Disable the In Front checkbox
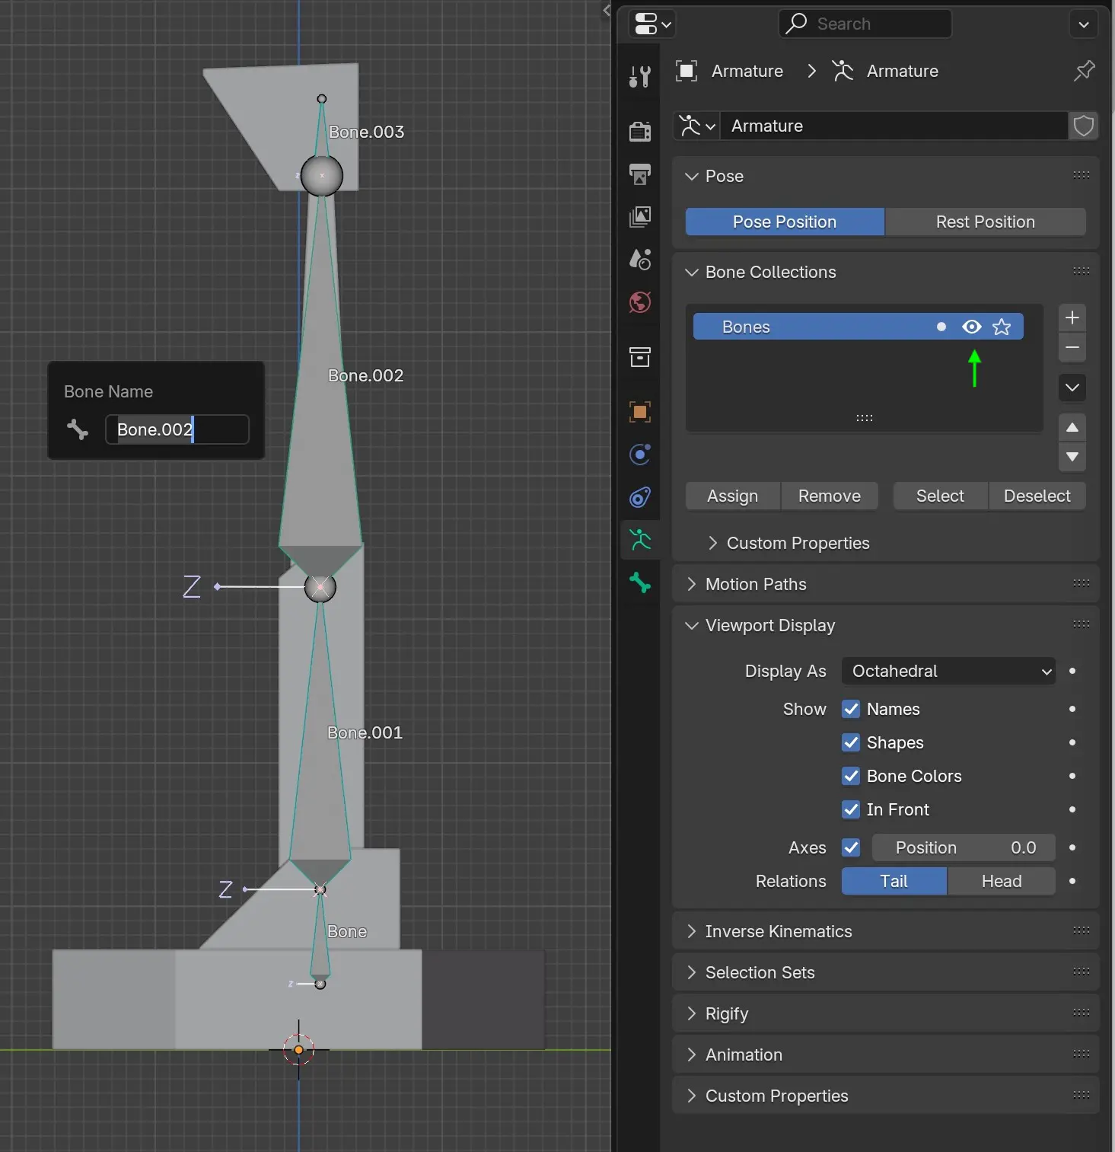The image size is (1115, 1152). [851, 809]
